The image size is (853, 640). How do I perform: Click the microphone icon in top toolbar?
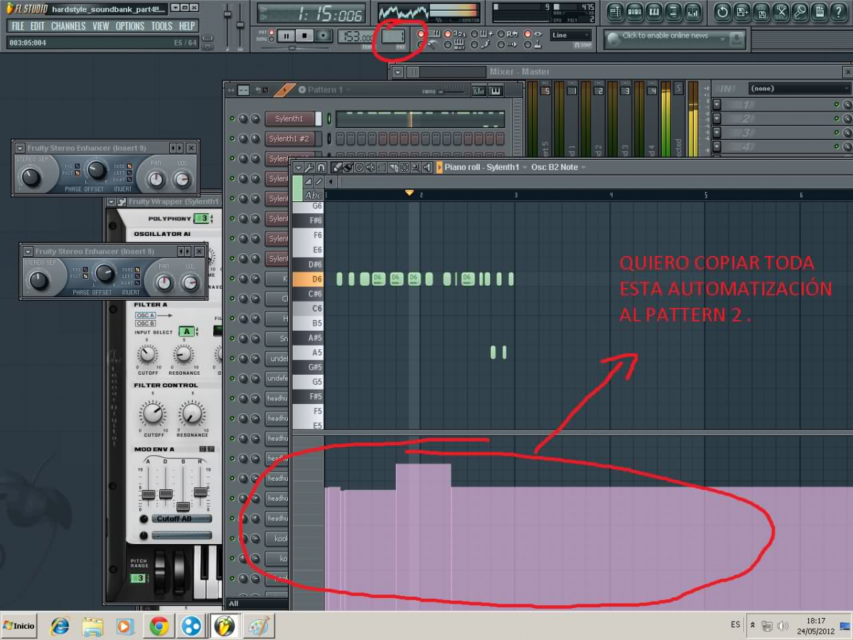pyautogui.click(x=800, y=12)
